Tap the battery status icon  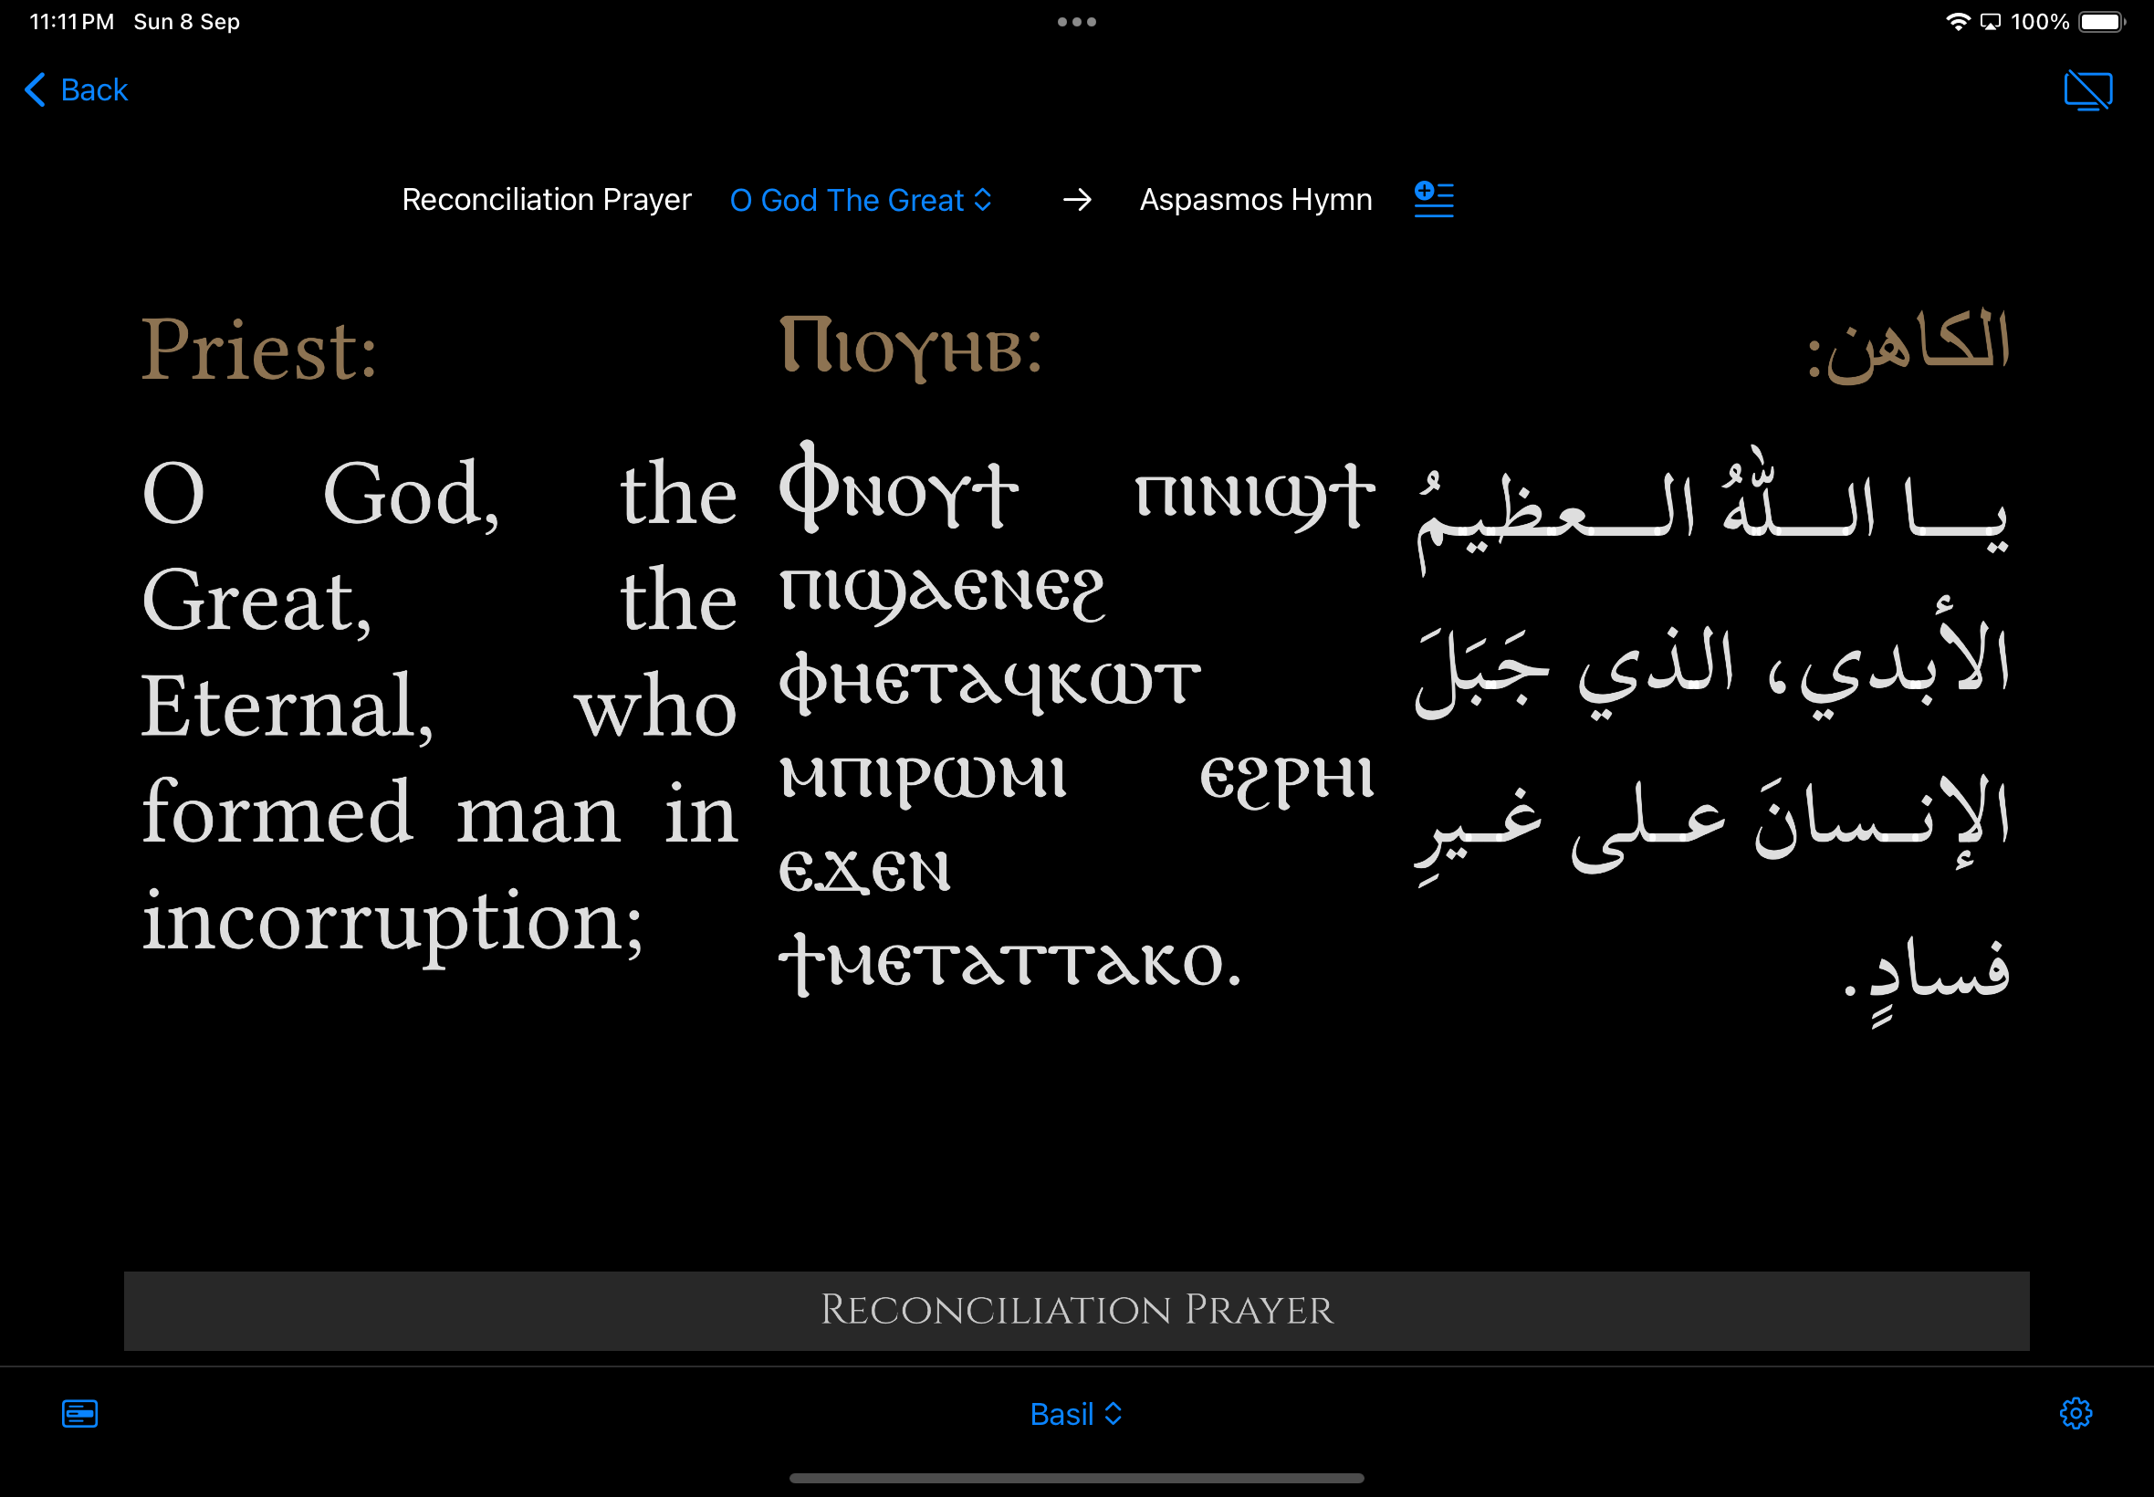[2100, 22]
